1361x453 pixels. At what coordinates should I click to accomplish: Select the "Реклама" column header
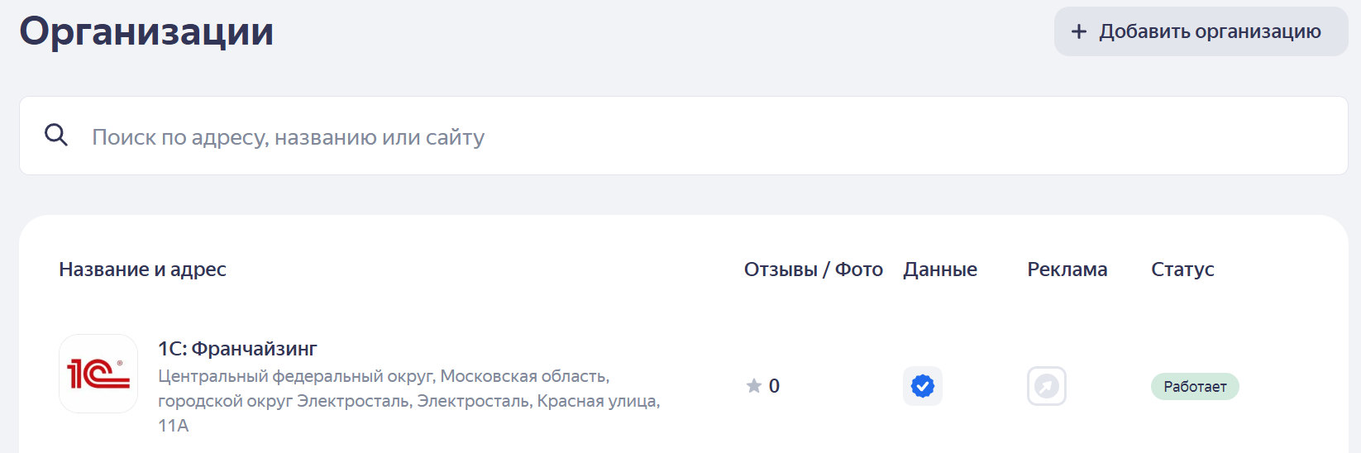pyautogui.click(x=1067, y=269)
